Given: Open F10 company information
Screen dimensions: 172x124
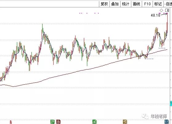Looking at the screenshot, I should tap(147, 4).
